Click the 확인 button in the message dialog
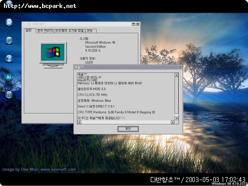The width and height of the screenshot is (248, 186). coord(128,128)
